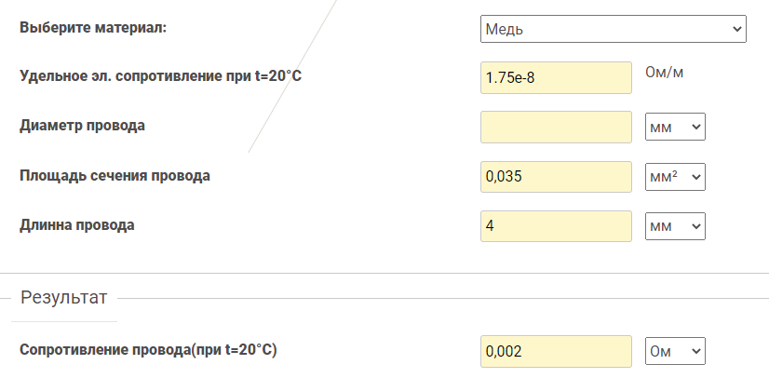Click the resistance result field showing 0,002

click(557, 351)
